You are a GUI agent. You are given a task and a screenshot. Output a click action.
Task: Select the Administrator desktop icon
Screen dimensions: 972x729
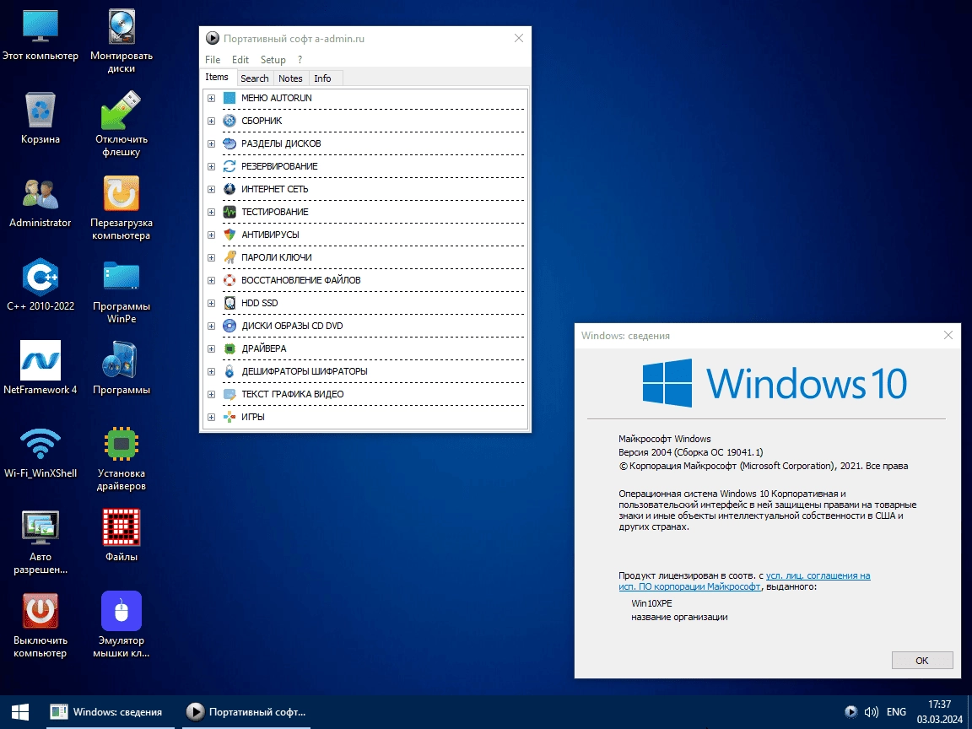click(x=40, y=202)
